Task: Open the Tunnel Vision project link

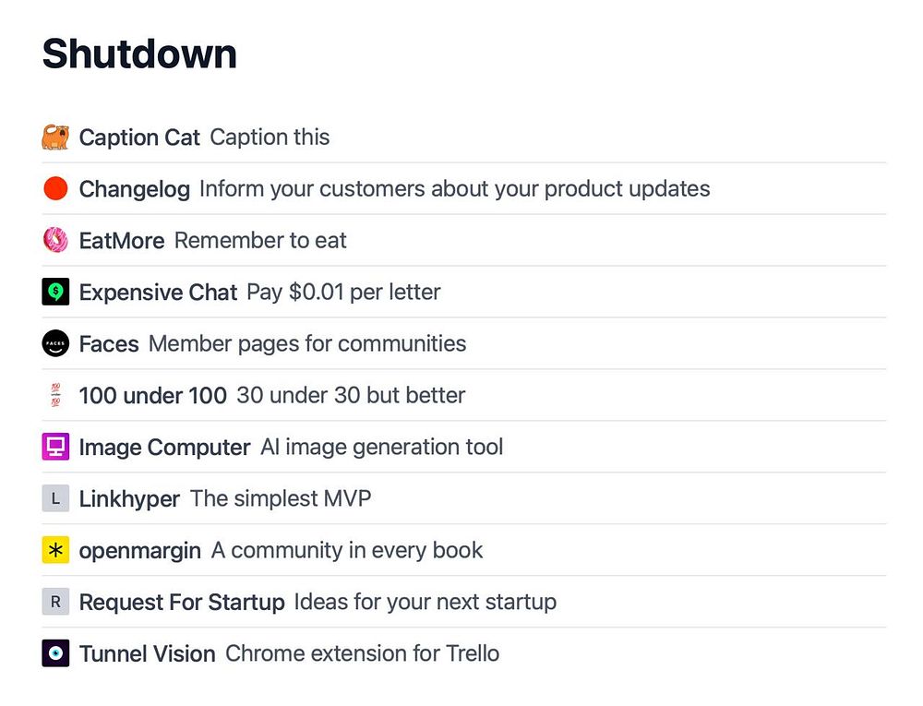Action: (147, 654)
